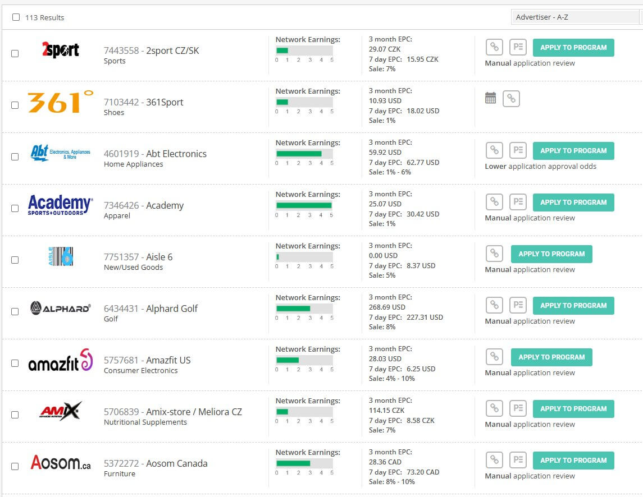Open the program terms icon for Aosom Canada
Screen dimensions: 643x497
pos(518,460)
